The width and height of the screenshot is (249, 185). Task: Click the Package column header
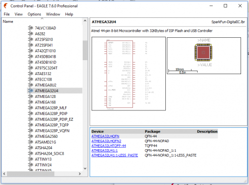coord(152,131)
